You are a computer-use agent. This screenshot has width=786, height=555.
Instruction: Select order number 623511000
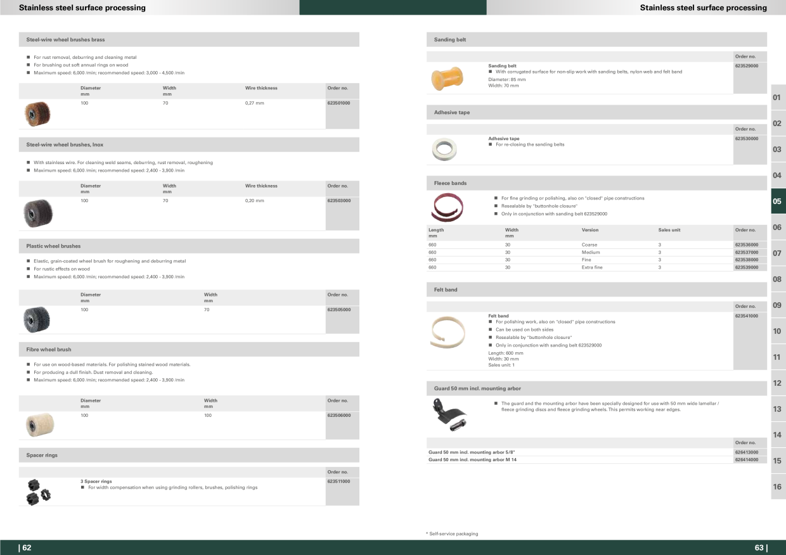pyautogui.click(x=338, y=481)
